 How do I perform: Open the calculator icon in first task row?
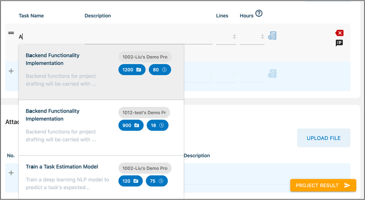click(272, 36)
